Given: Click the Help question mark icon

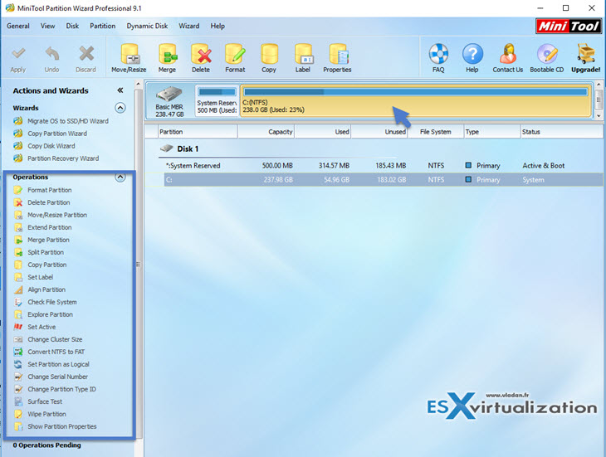Looking at the screenshot, I should point(472,59).
